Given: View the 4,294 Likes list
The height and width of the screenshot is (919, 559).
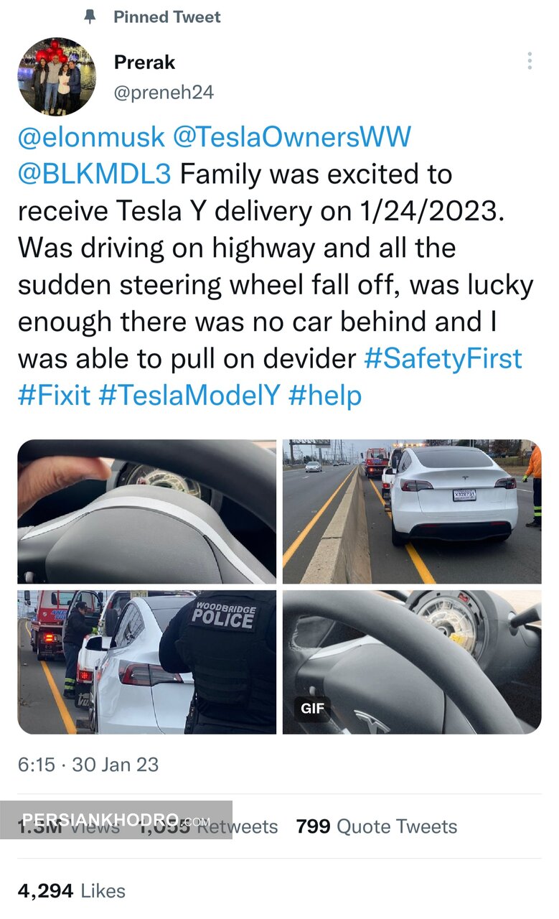Looking at the screenshot, I should pyautogui.click(x=72, y=891).
